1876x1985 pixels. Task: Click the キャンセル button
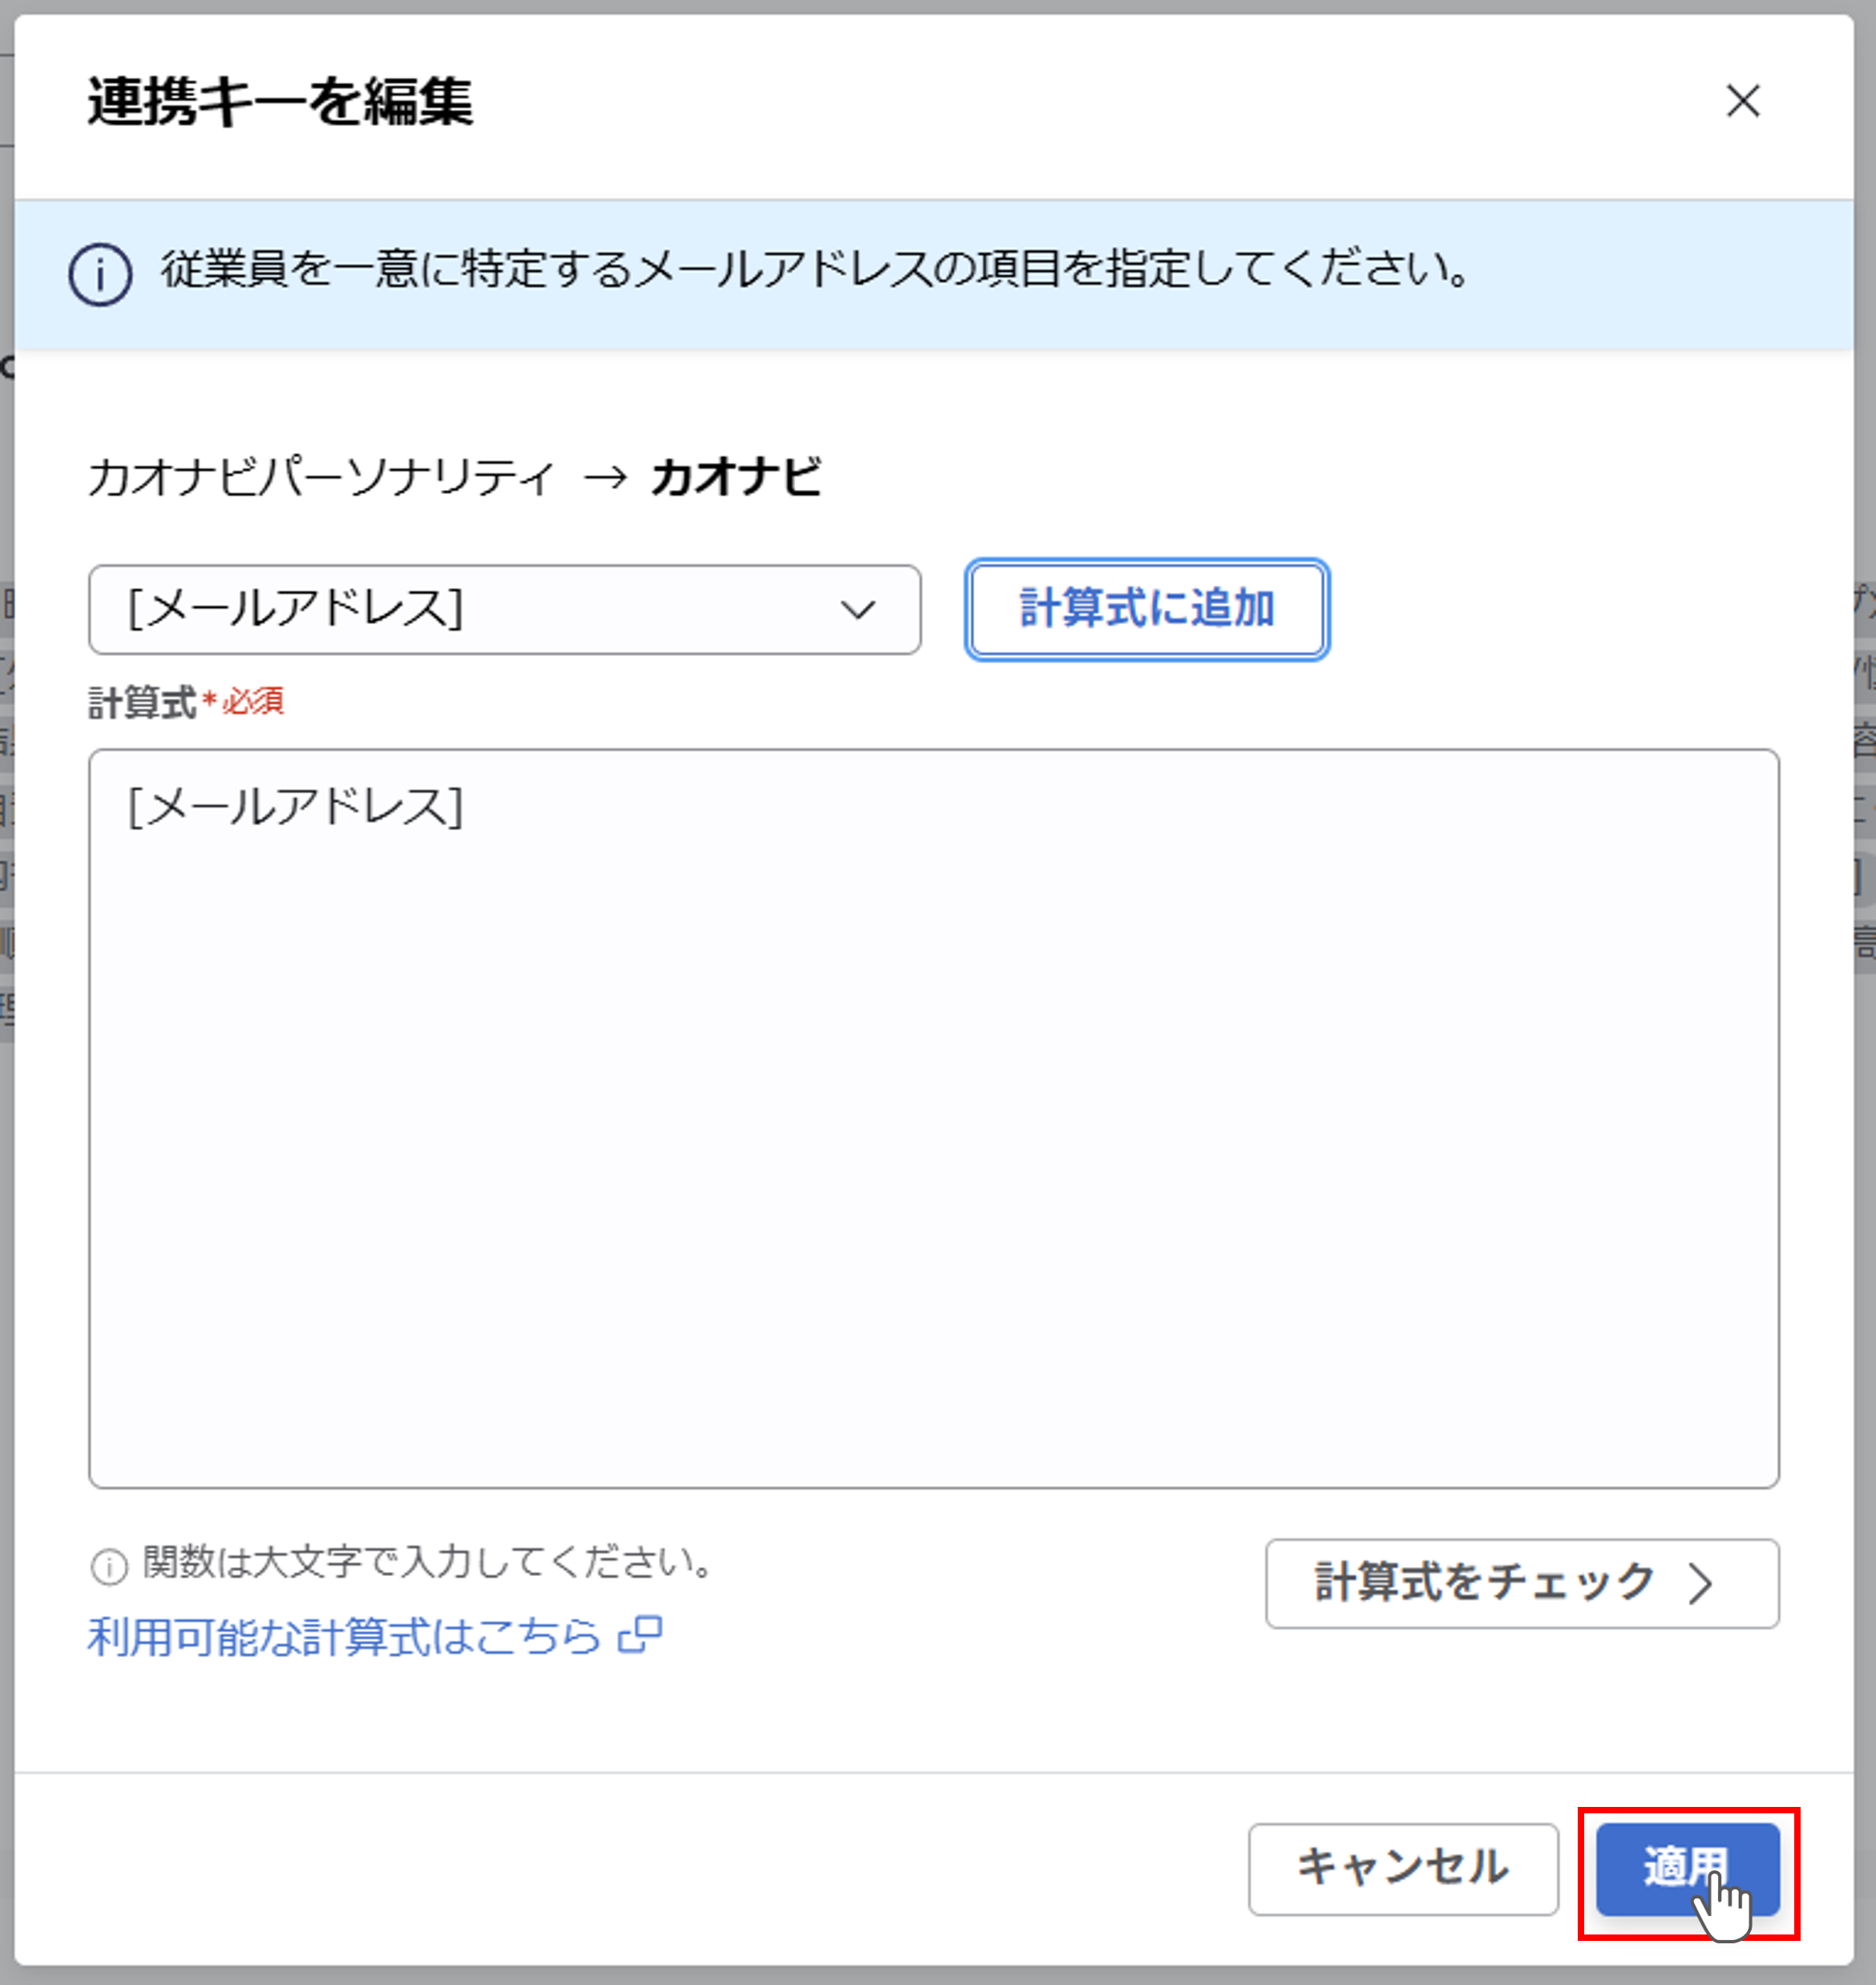coord(1403,1869)
